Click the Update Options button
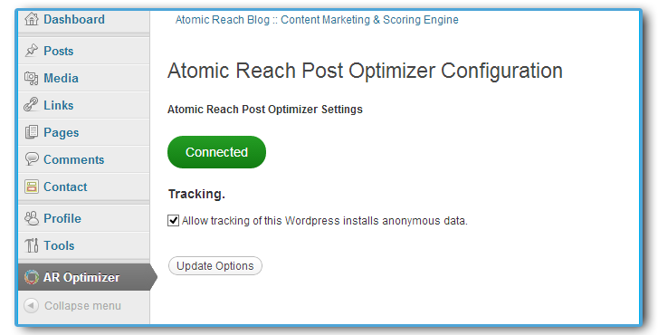The height and width of the screenshot is (335, 658). click(215, 265)
